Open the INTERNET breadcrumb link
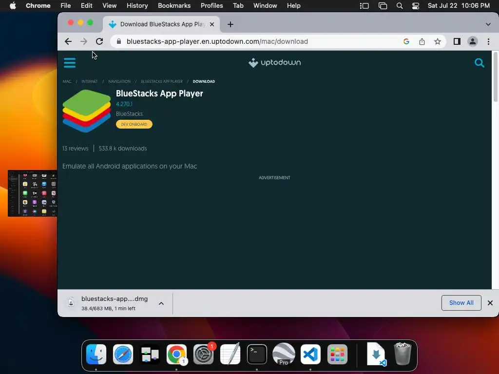Viewport: 499px width, 374px height. point(90,81)
